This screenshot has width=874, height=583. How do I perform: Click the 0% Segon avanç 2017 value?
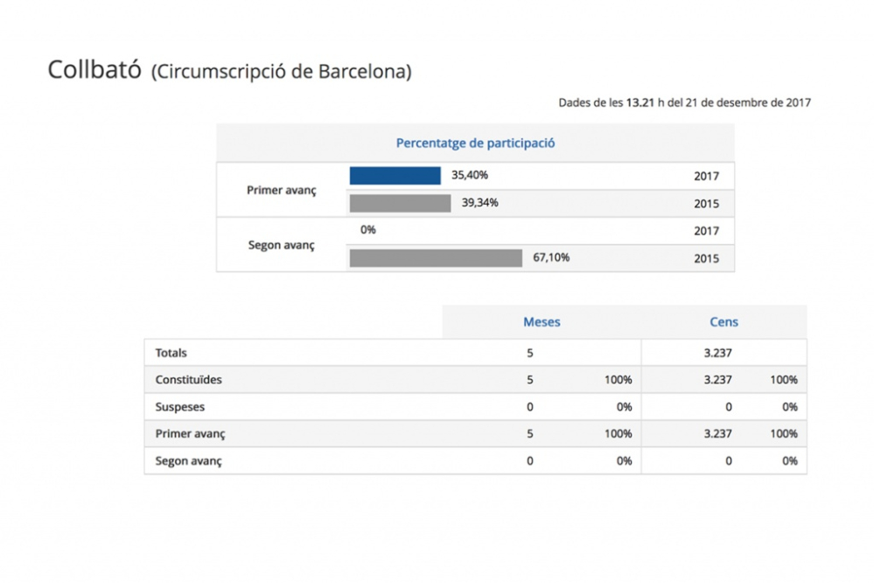pos(367,230)
